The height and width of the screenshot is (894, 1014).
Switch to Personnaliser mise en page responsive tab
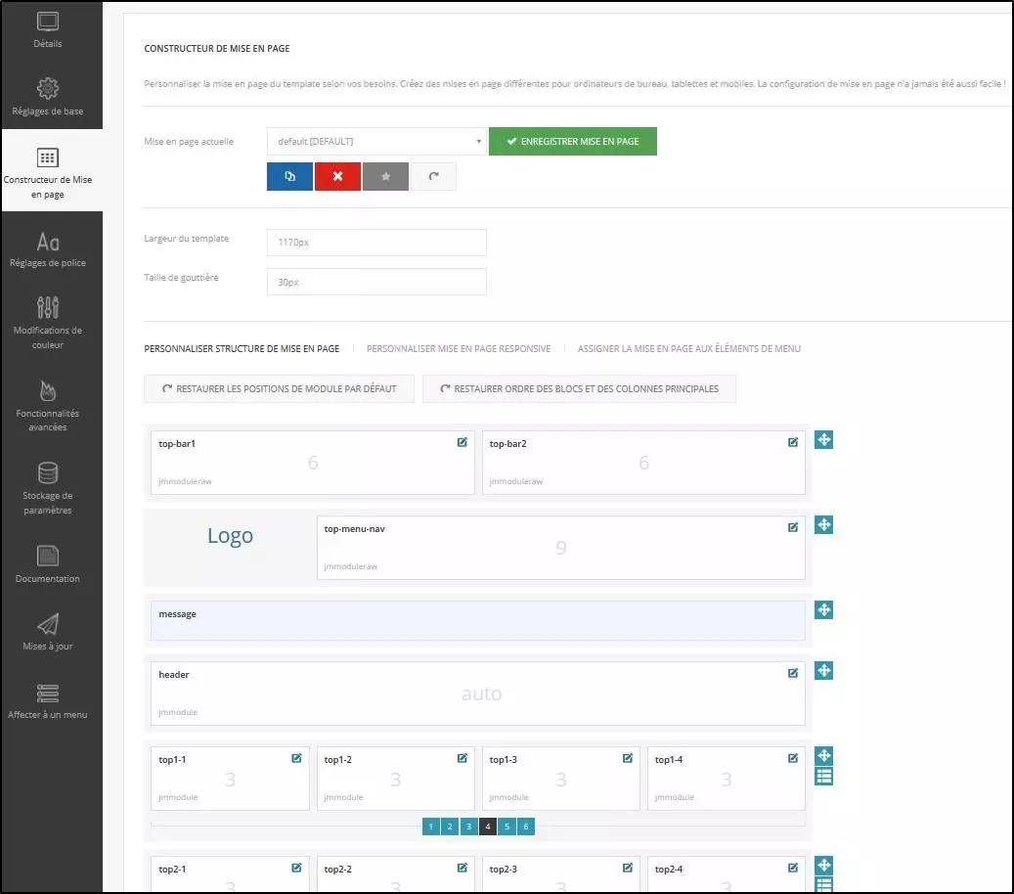click(x=459, y=348)
